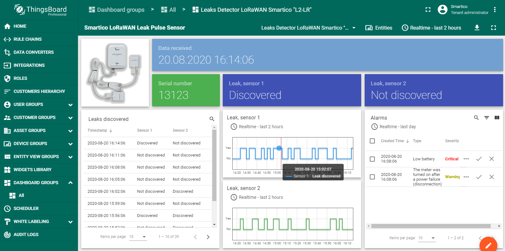This screenshot has width=505, height=251.
Task: Open Alarms column display settings
Action: 497,118
